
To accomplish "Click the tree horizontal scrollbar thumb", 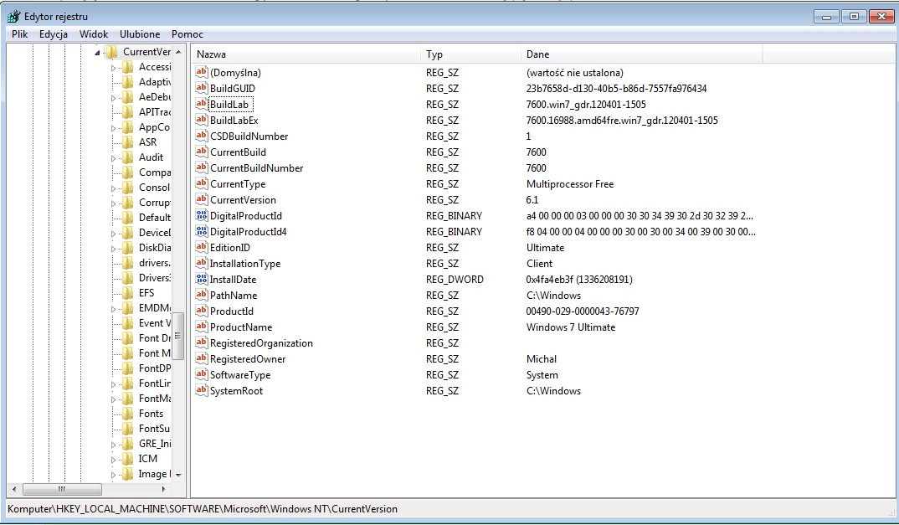I will tap(62, 490).
